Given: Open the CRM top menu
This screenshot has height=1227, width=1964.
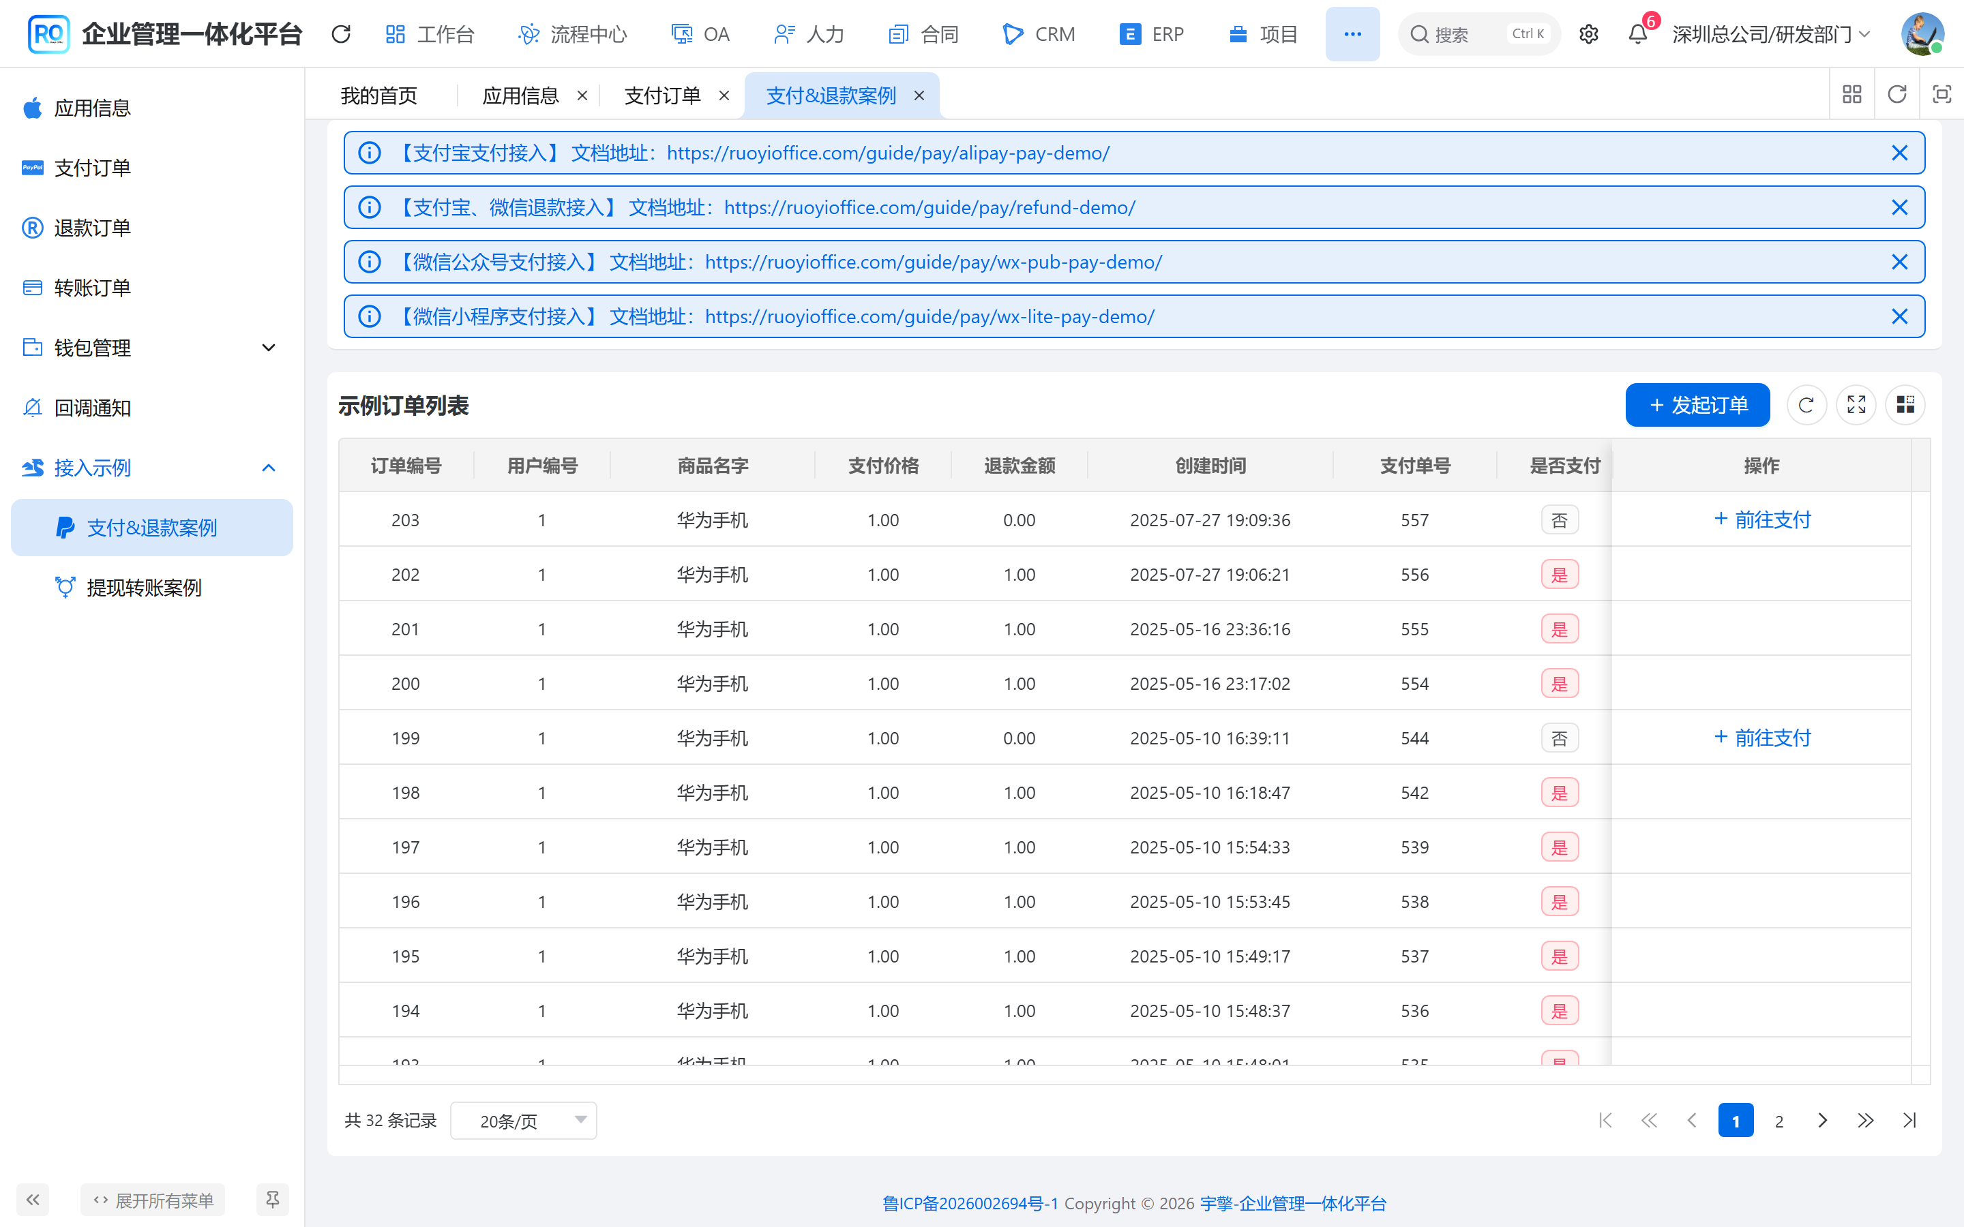Looking at the screenshot, I should pyautogui.click(x=1039, y=34).
